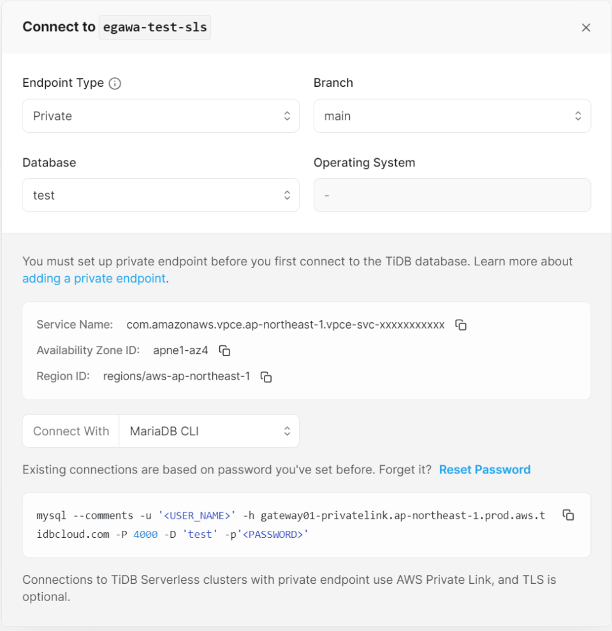Open the Endpoint Type dropdown
The image size is (612, 631).
click(x=161, y=115)
